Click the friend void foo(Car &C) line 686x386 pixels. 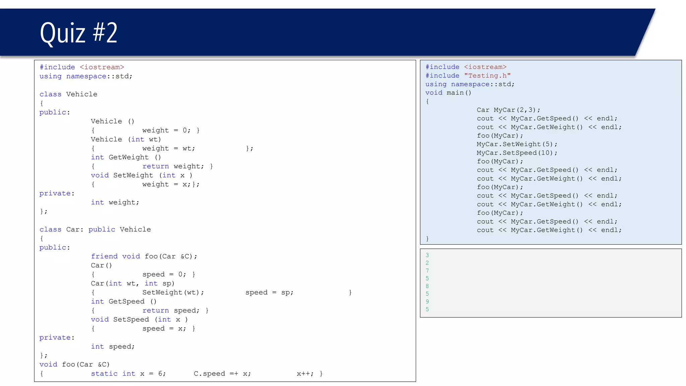144,257
